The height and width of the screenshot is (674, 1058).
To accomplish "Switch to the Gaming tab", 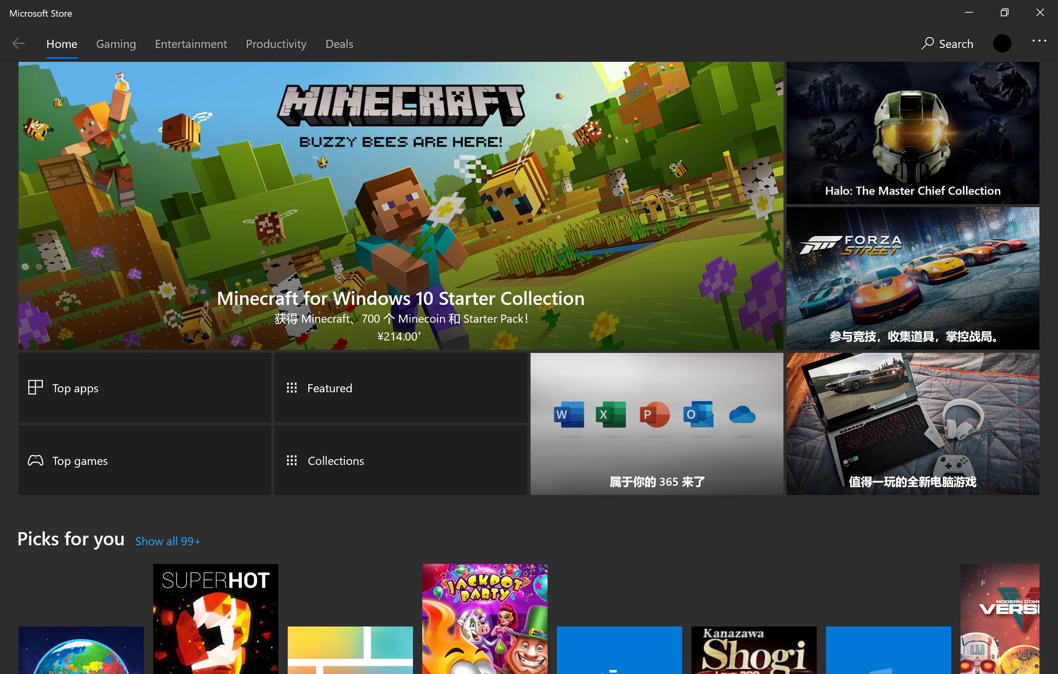I will click(x=116, y=44).
